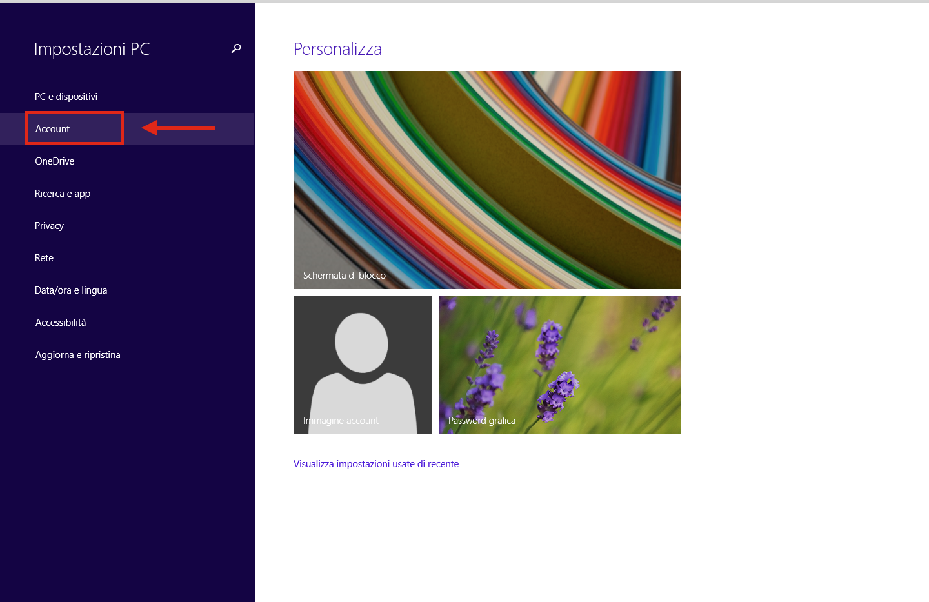Image resolution: width=929 pixels, height=602 pixels.
Task: Click the Immagine account tile
Action: (x=363, y=365)
